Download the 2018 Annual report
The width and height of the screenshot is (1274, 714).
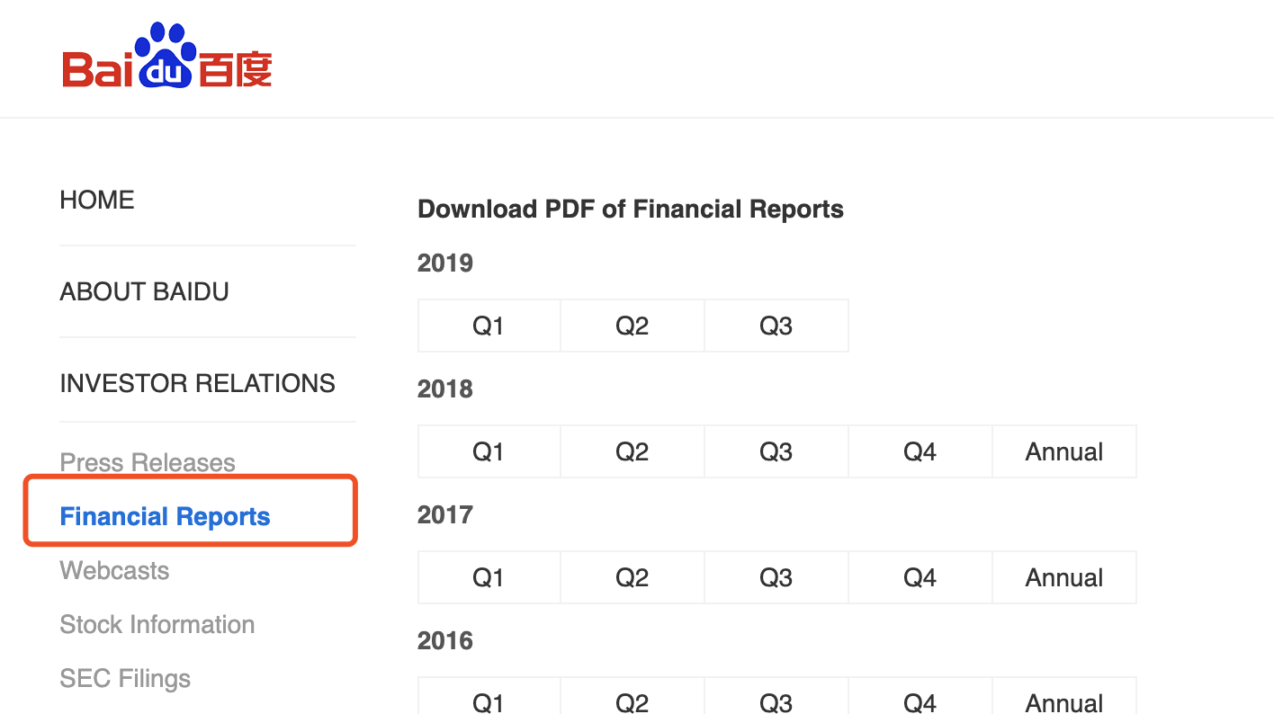(1063, 451)
